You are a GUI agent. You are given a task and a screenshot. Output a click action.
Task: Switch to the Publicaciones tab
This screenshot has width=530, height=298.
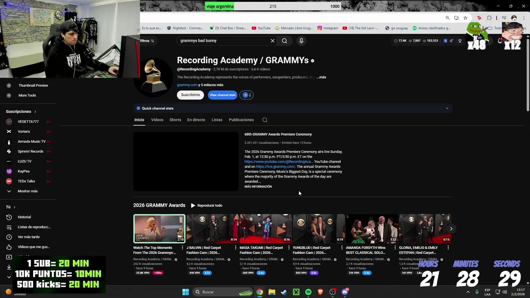241,120
